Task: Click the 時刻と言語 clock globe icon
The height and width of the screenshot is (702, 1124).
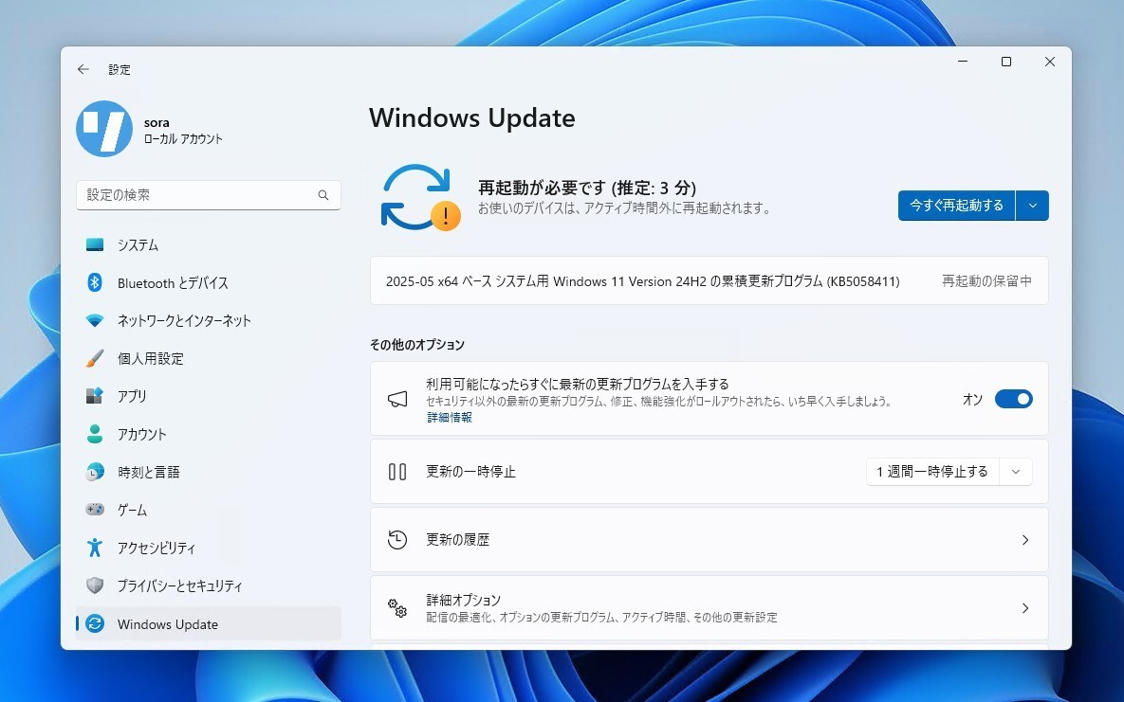Action: [x=95, y=472]
